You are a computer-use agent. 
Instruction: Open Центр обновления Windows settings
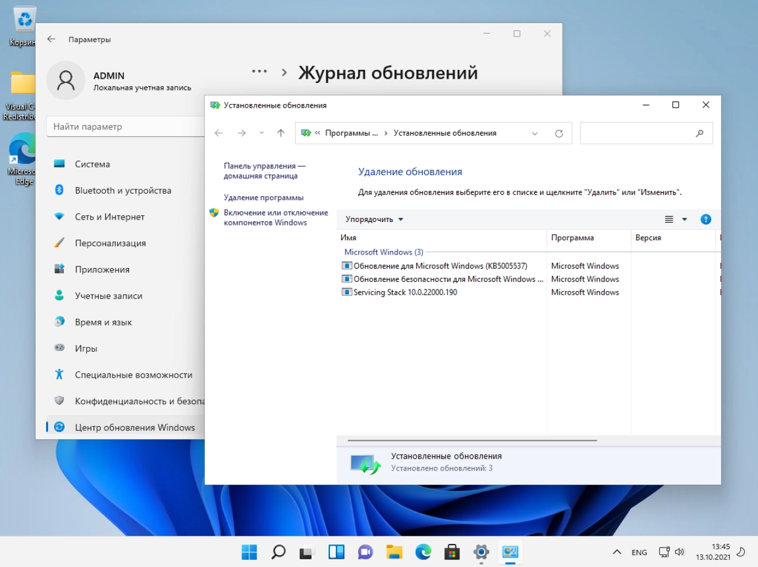(x=125, y=427)
